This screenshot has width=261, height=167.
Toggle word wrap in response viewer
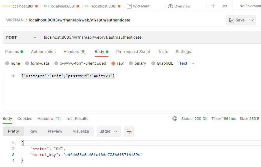pyautogui.click(x=129, y=132)
